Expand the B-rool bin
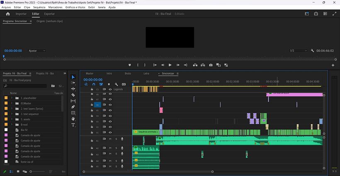 point(12,125)
